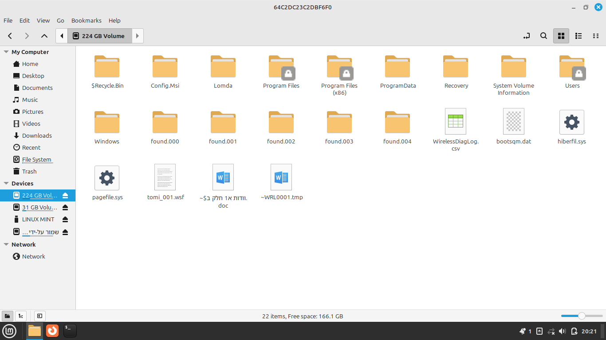Select the Config.Msi folder
Image resolution: width=606 pixels, height=340 pixels.
point(165,72)
